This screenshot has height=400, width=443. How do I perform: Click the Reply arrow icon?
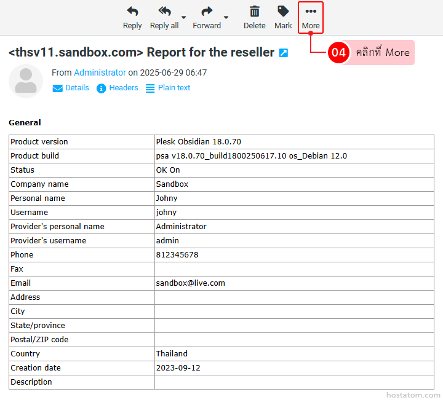[x=132, y=12]
